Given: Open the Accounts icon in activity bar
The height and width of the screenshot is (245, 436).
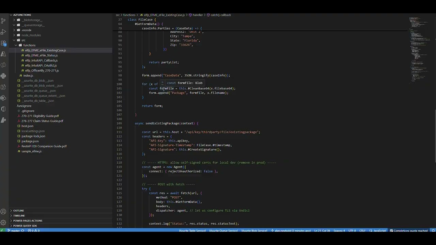Looking at the screenshot, I should pyautogui.click(x=3, y=212).
